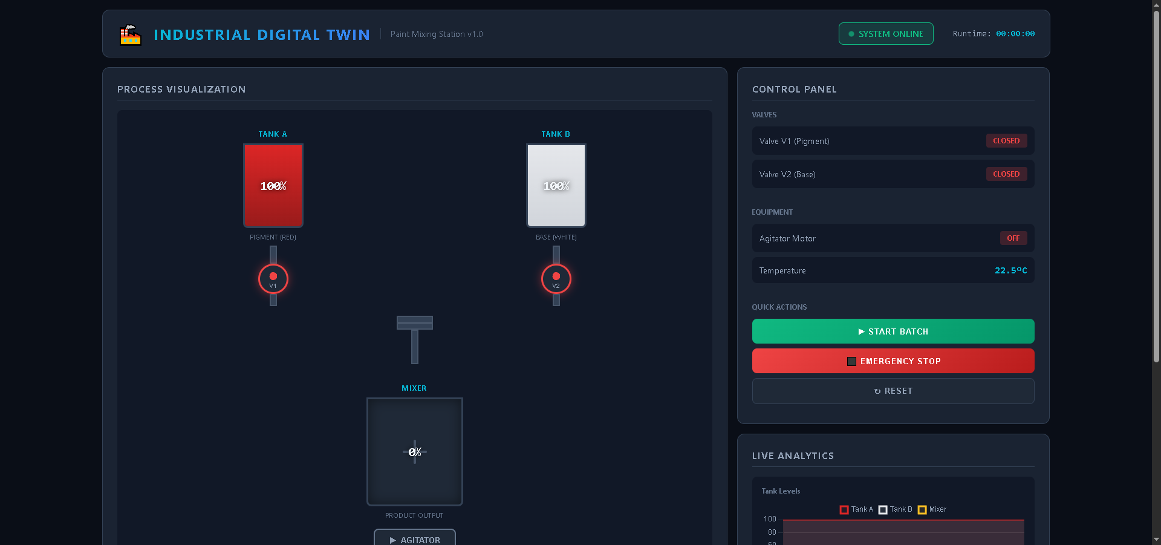This screenshot has height=545, width=1161.
Task: Click the Process Visualization heading
Action: point(181,90)
